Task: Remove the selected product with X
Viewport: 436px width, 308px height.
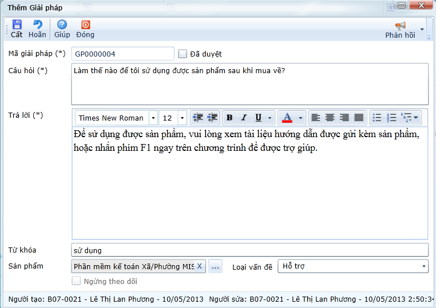Action: [199, 266]
